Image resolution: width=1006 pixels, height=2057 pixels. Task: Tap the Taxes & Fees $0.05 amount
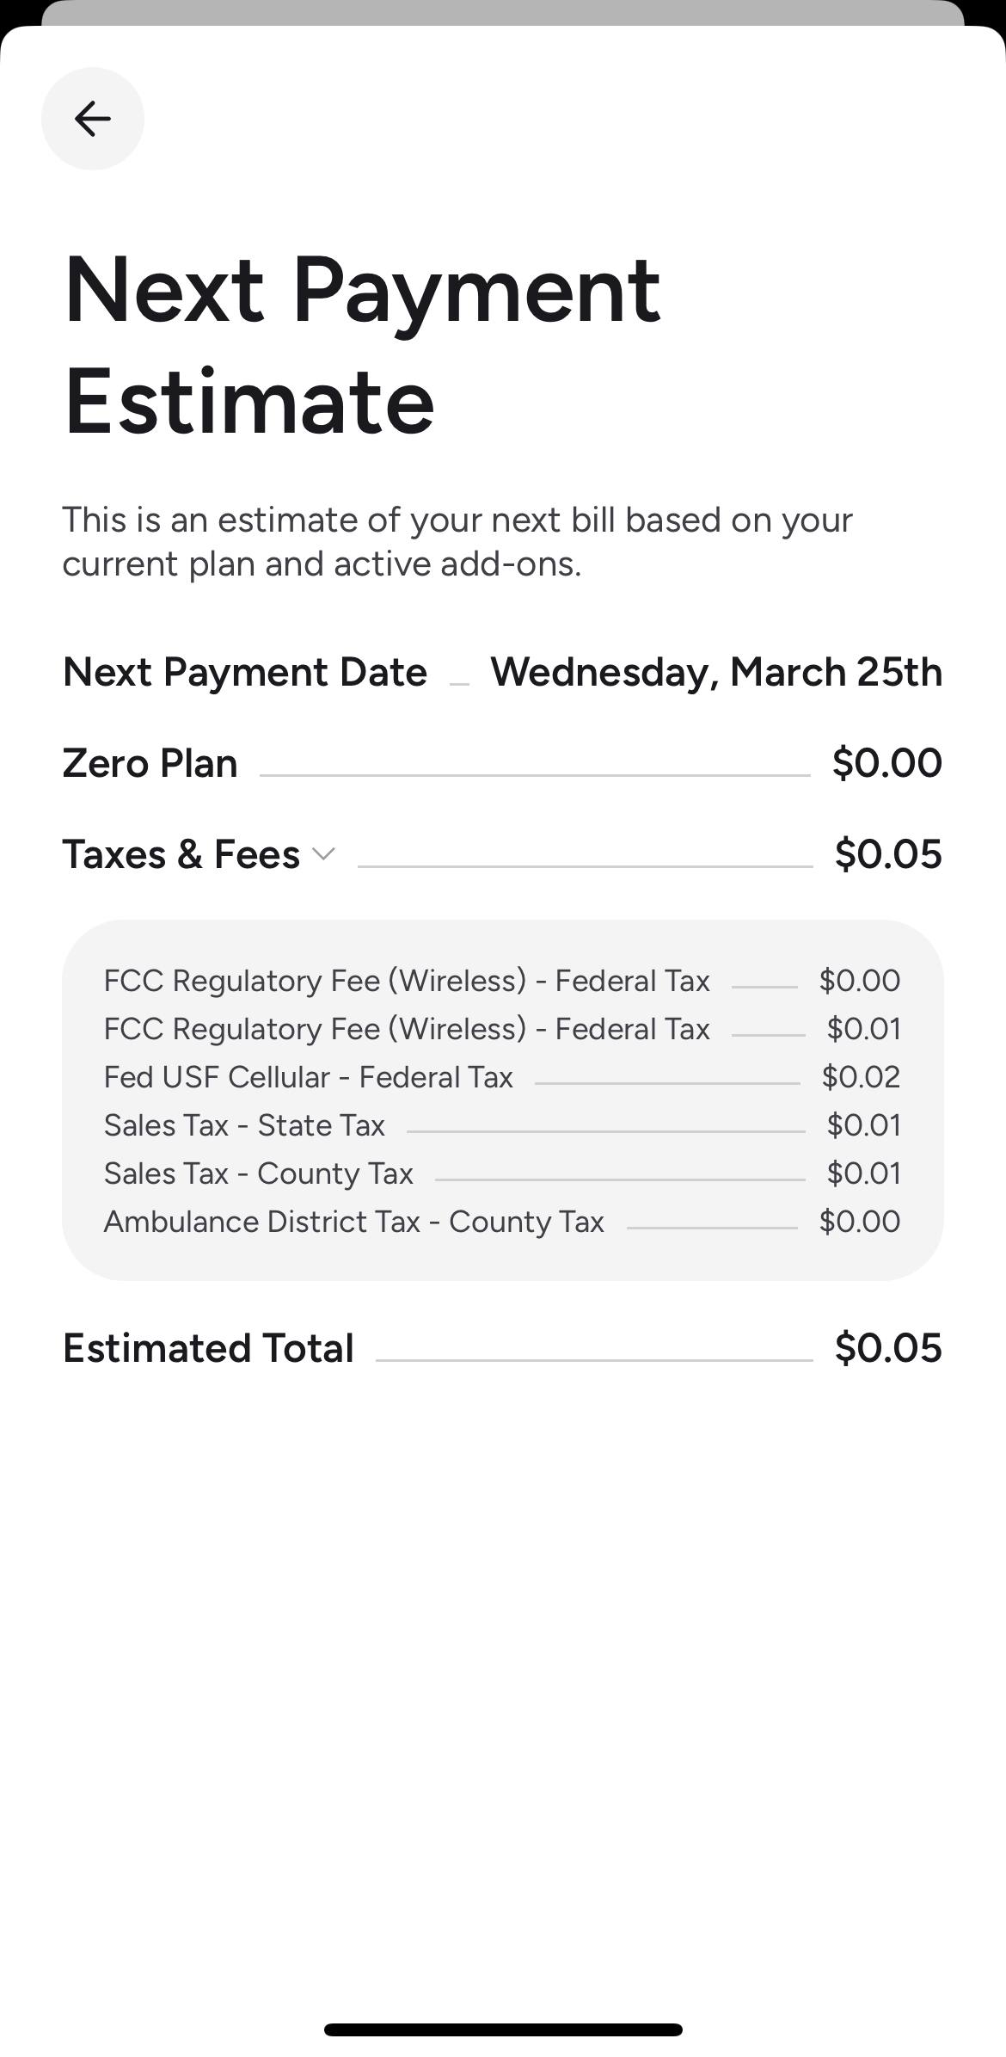click(887, 854)
